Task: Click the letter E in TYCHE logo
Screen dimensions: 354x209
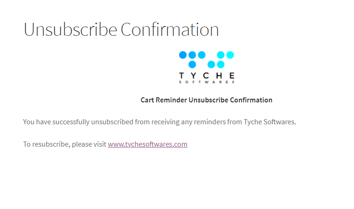Action: click(232, 76)
